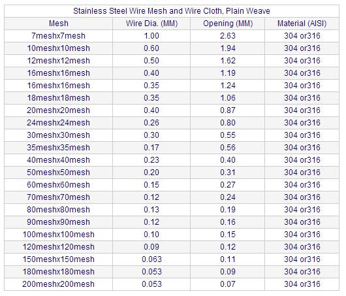Click wire diameter 0.26 for 24 mesh
This screenshot has width=346, height=296.
151,123
